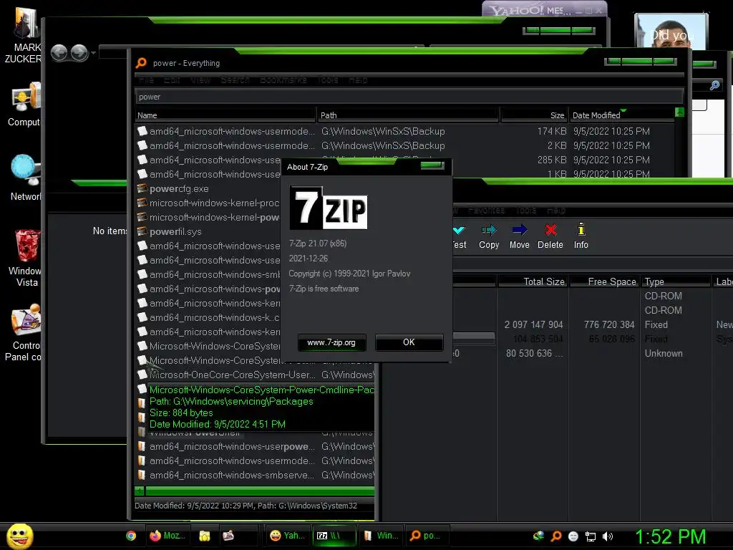Click the Move arrow in 7-Zip toolbar
Screen dimensions: 733x550
[520, 236]
